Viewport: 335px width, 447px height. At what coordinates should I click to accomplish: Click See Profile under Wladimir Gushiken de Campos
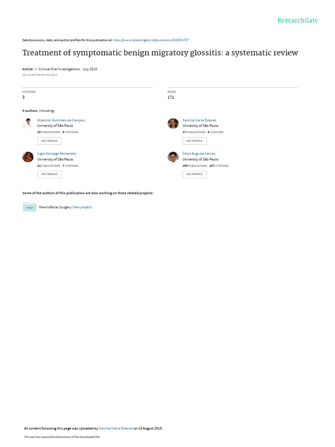tap(49, 141)
